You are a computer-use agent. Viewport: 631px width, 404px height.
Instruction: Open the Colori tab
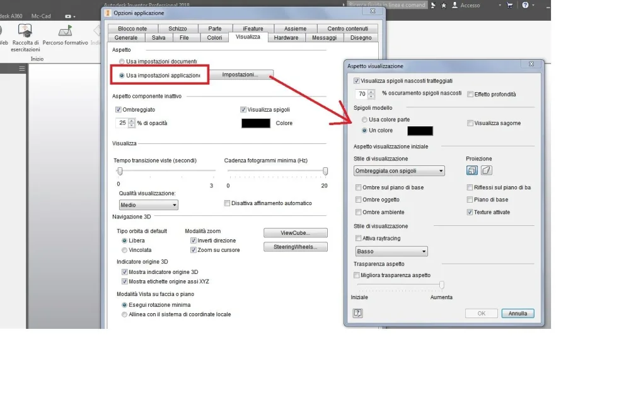point(214,38)
